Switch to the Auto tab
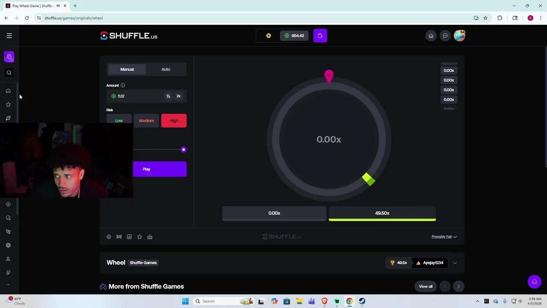Screen dimensions: 547x308 tap(166, 69)
